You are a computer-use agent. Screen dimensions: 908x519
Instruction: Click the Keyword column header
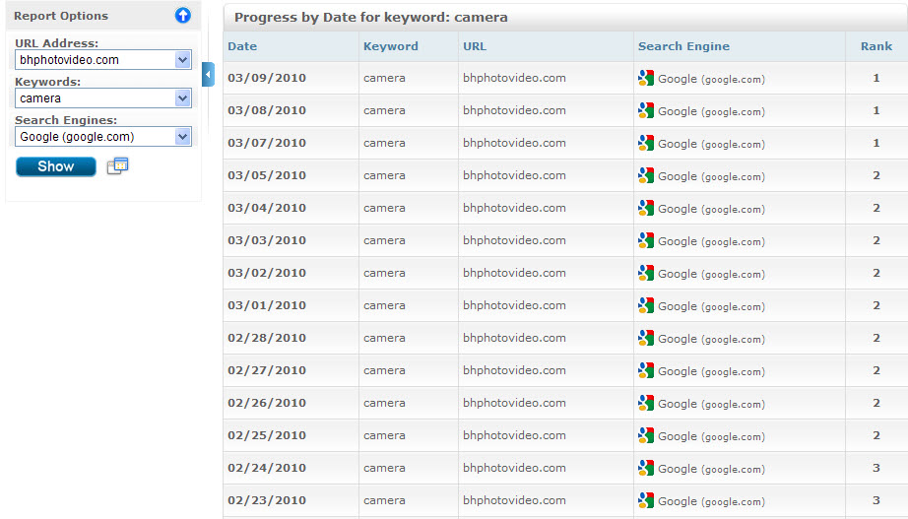click(x=390, y=46)
